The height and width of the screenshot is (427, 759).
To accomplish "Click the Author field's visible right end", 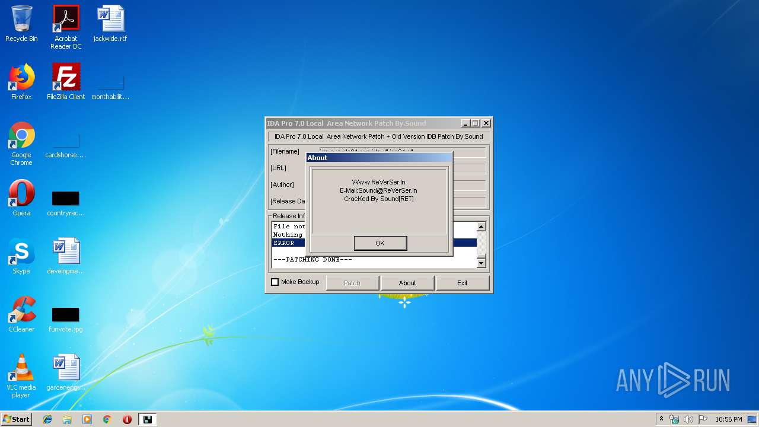I will pyautogui.click(x=469, y=186).
